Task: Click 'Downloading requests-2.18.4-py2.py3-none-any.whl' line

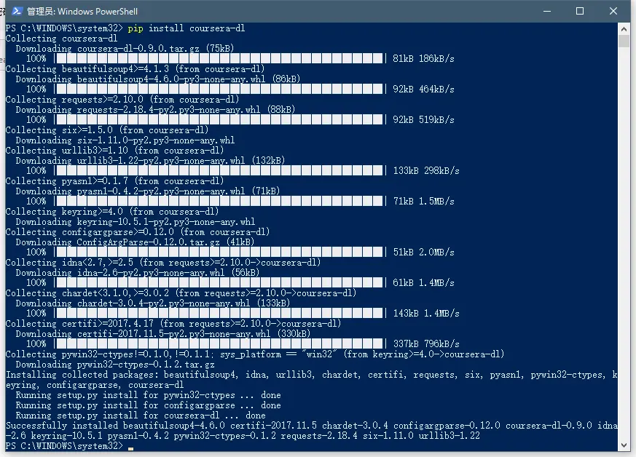Action: (x=155, y=110)
